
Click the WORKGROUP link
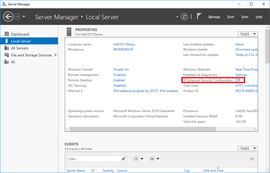click(123, 49)
